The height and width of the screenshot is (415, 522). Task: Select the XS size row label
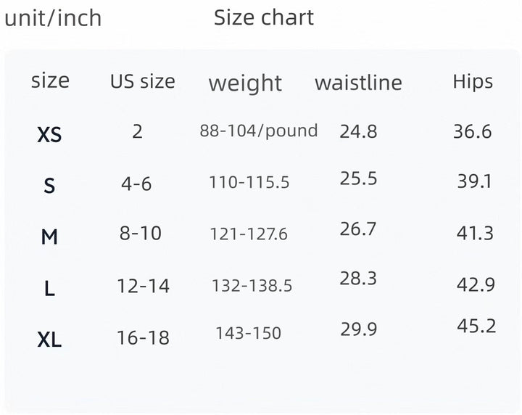point(49,134)
